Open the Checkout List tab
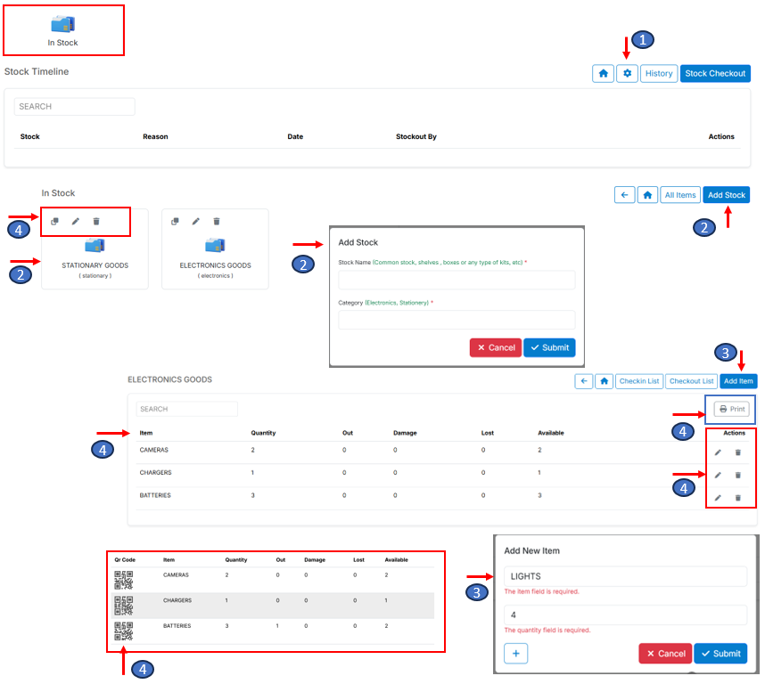The image size is (765, 684). click(x=691, y=381)
